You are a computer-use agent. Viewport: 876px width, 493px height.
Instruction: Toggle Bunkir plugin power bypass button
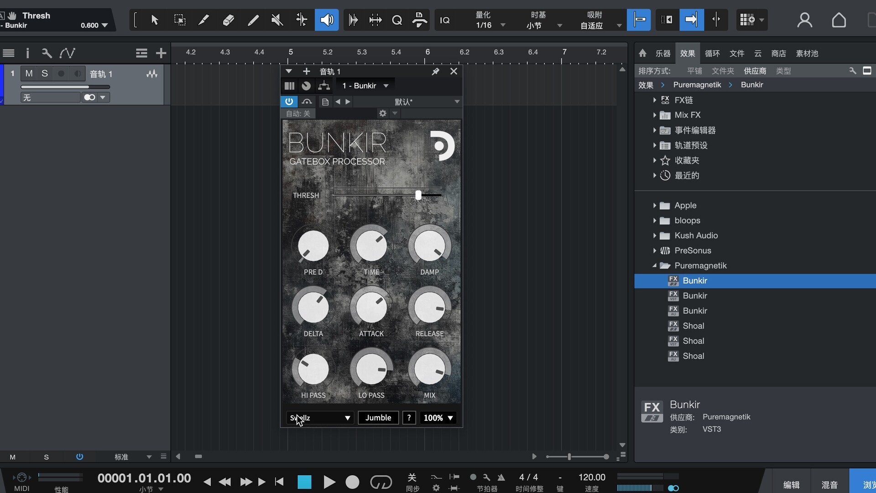pos(289,101)
